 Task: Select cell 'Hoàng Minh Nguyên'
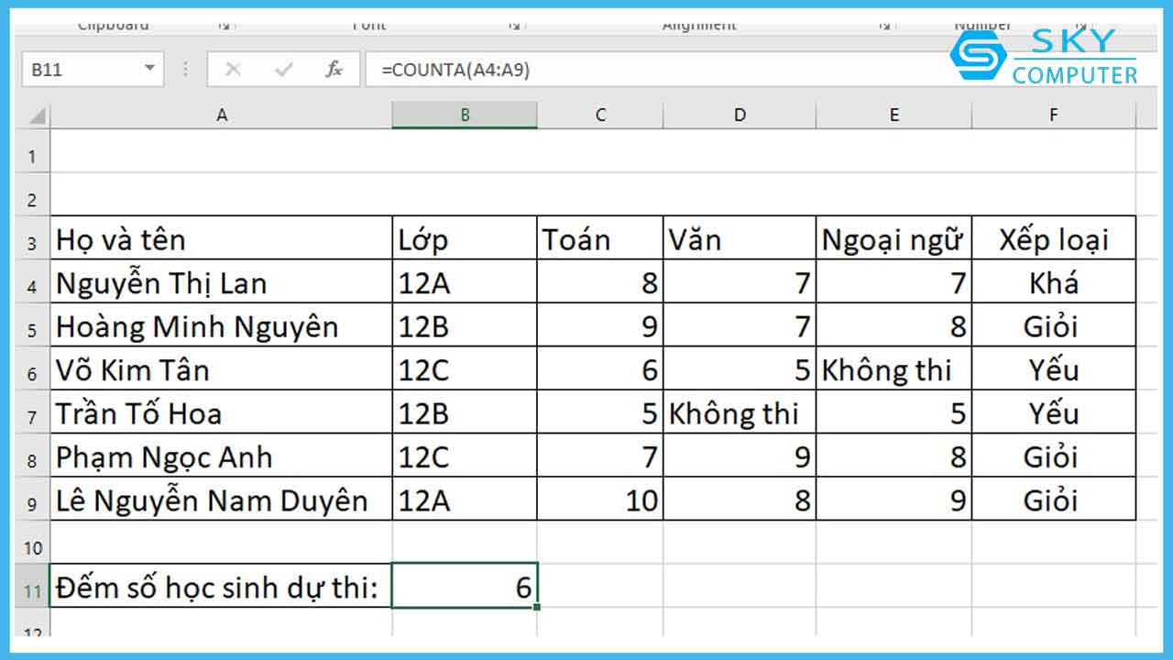click(x=221, y=325)
